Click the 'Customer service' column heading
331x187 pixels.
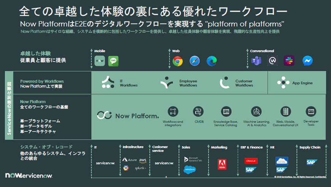[160, 149]
